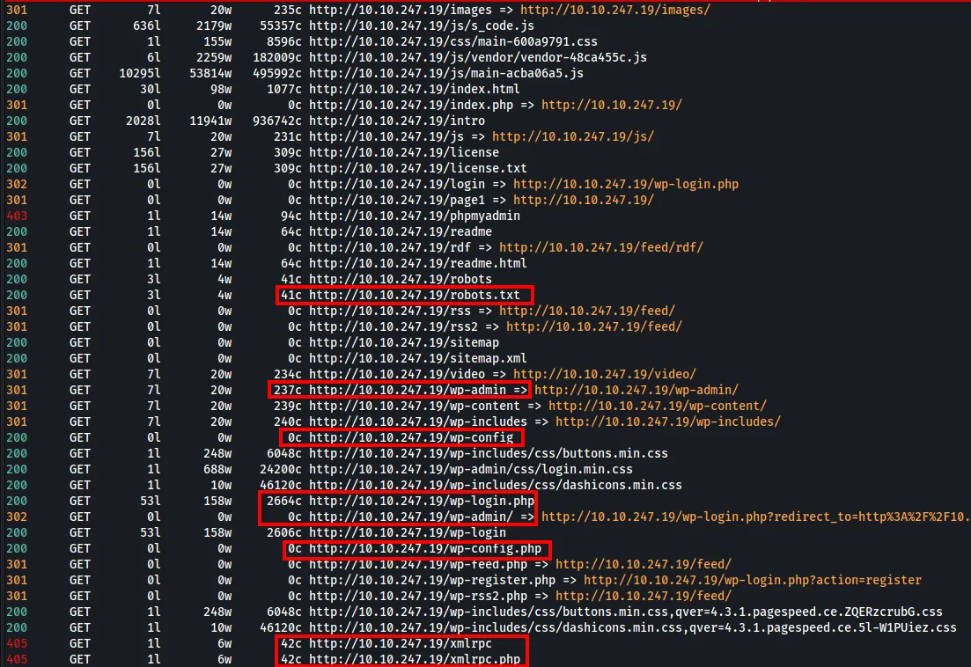Open the vendor-48ca455c.js URL

click(x=477, y=57)
